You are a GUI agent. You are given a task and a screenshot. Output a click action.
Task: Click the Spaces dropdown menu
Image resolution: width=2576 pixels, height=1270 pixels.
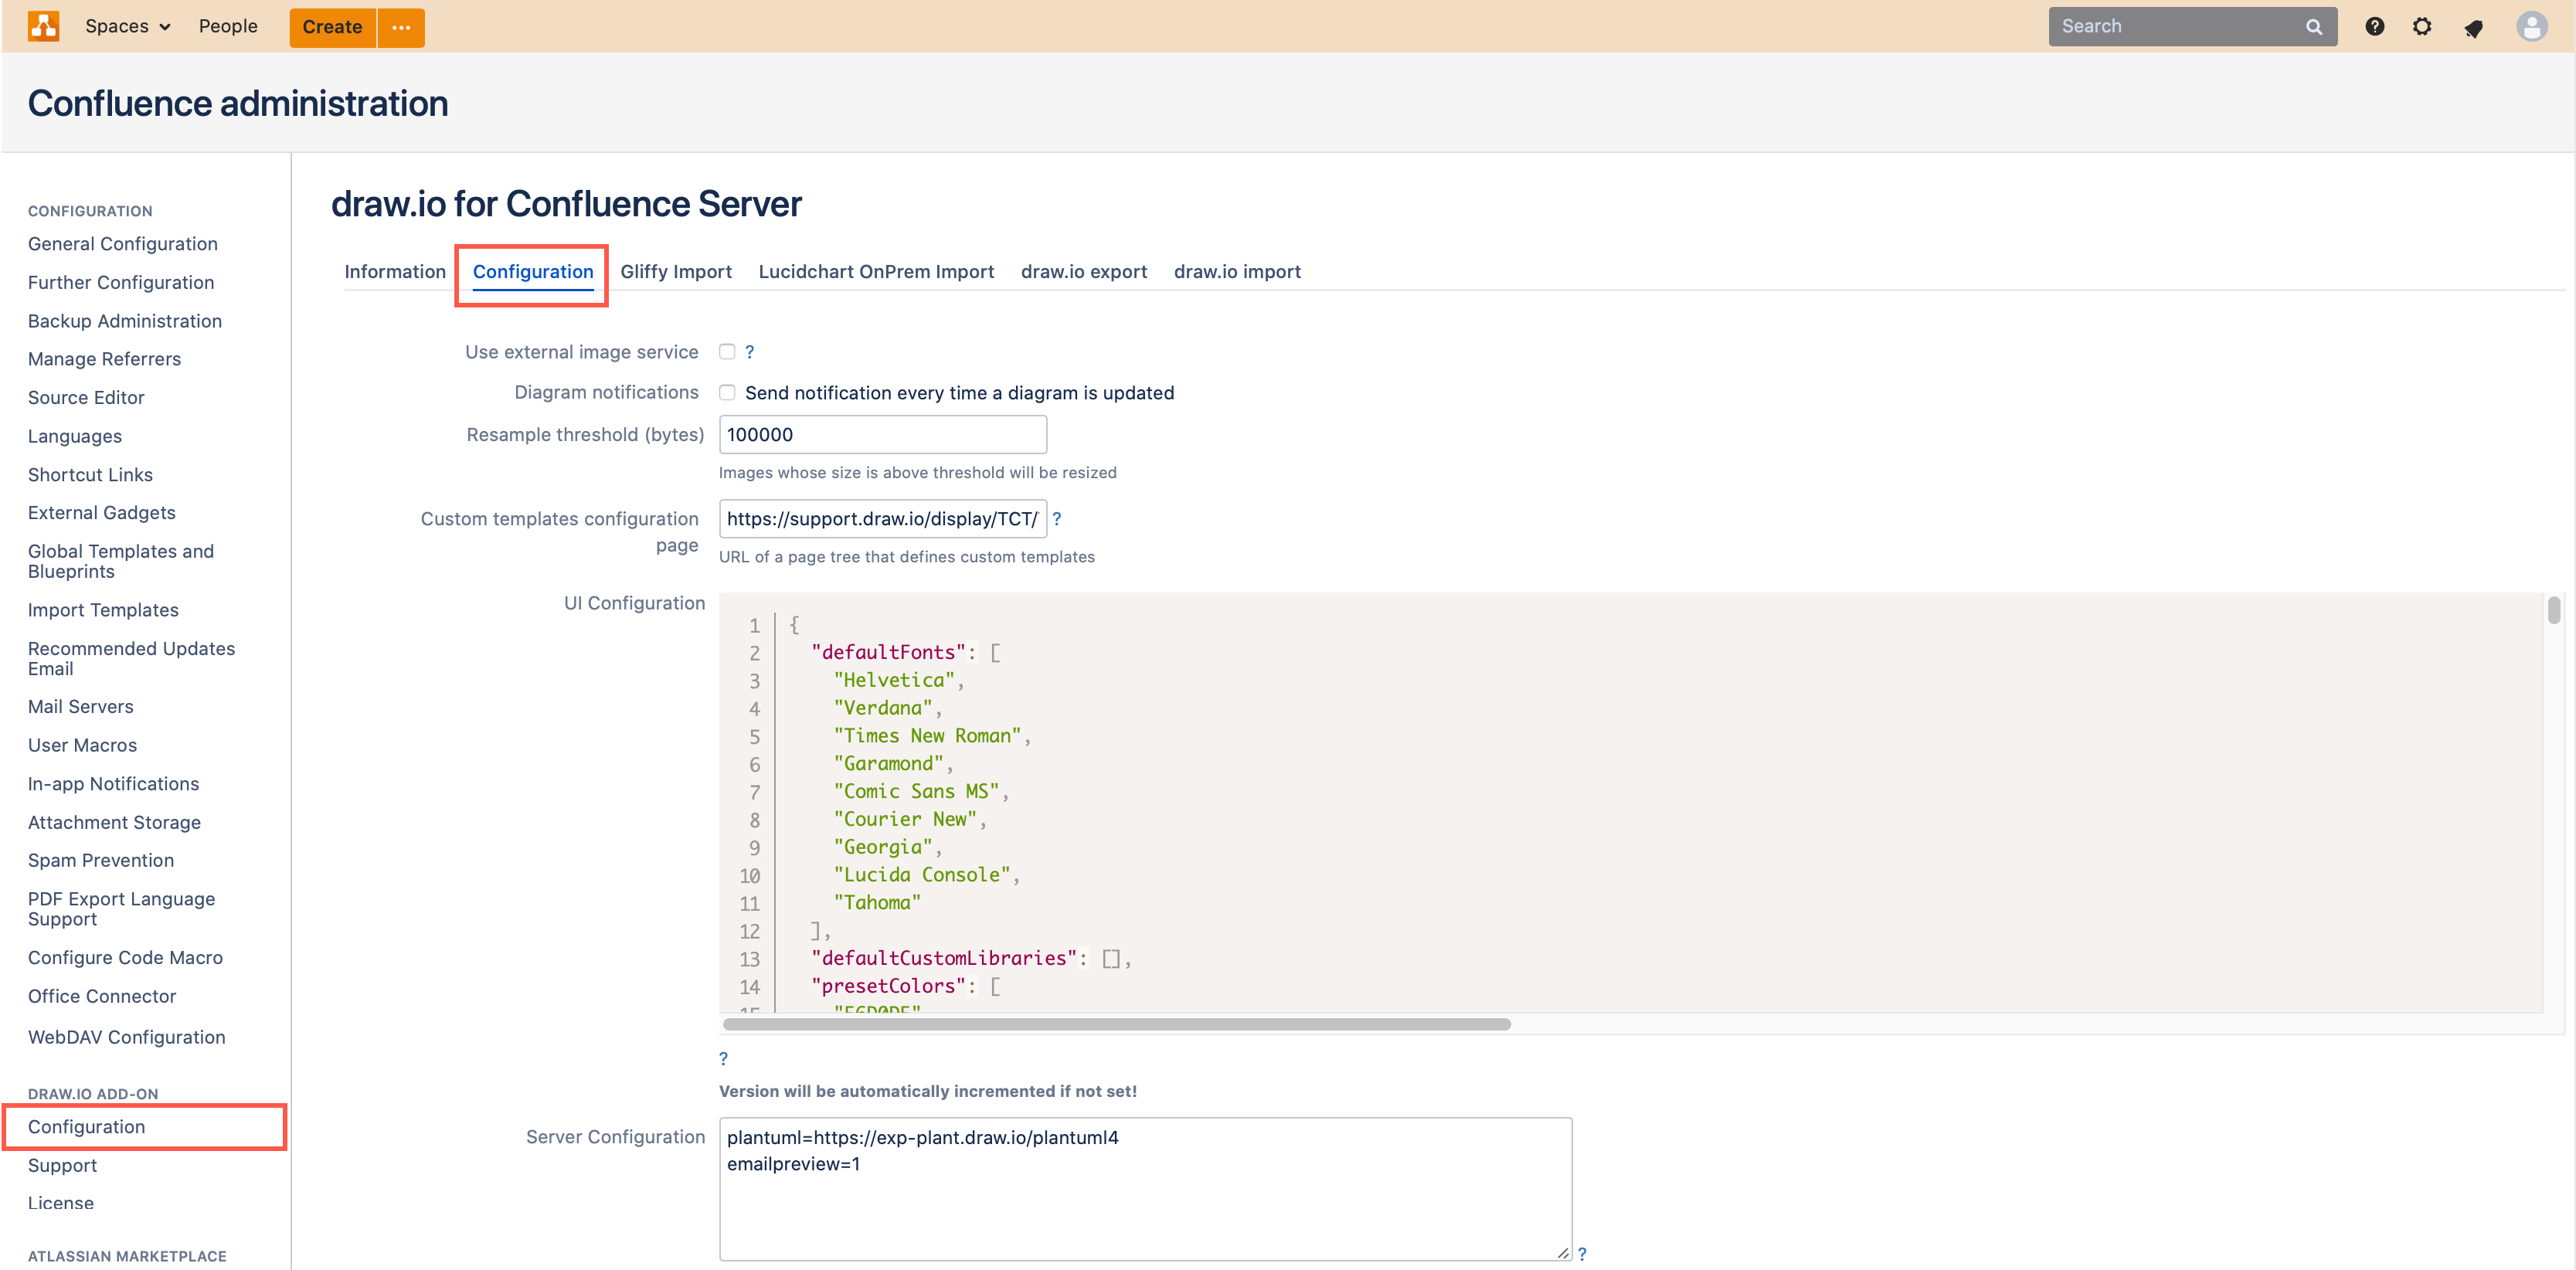(x=127, y=26)
